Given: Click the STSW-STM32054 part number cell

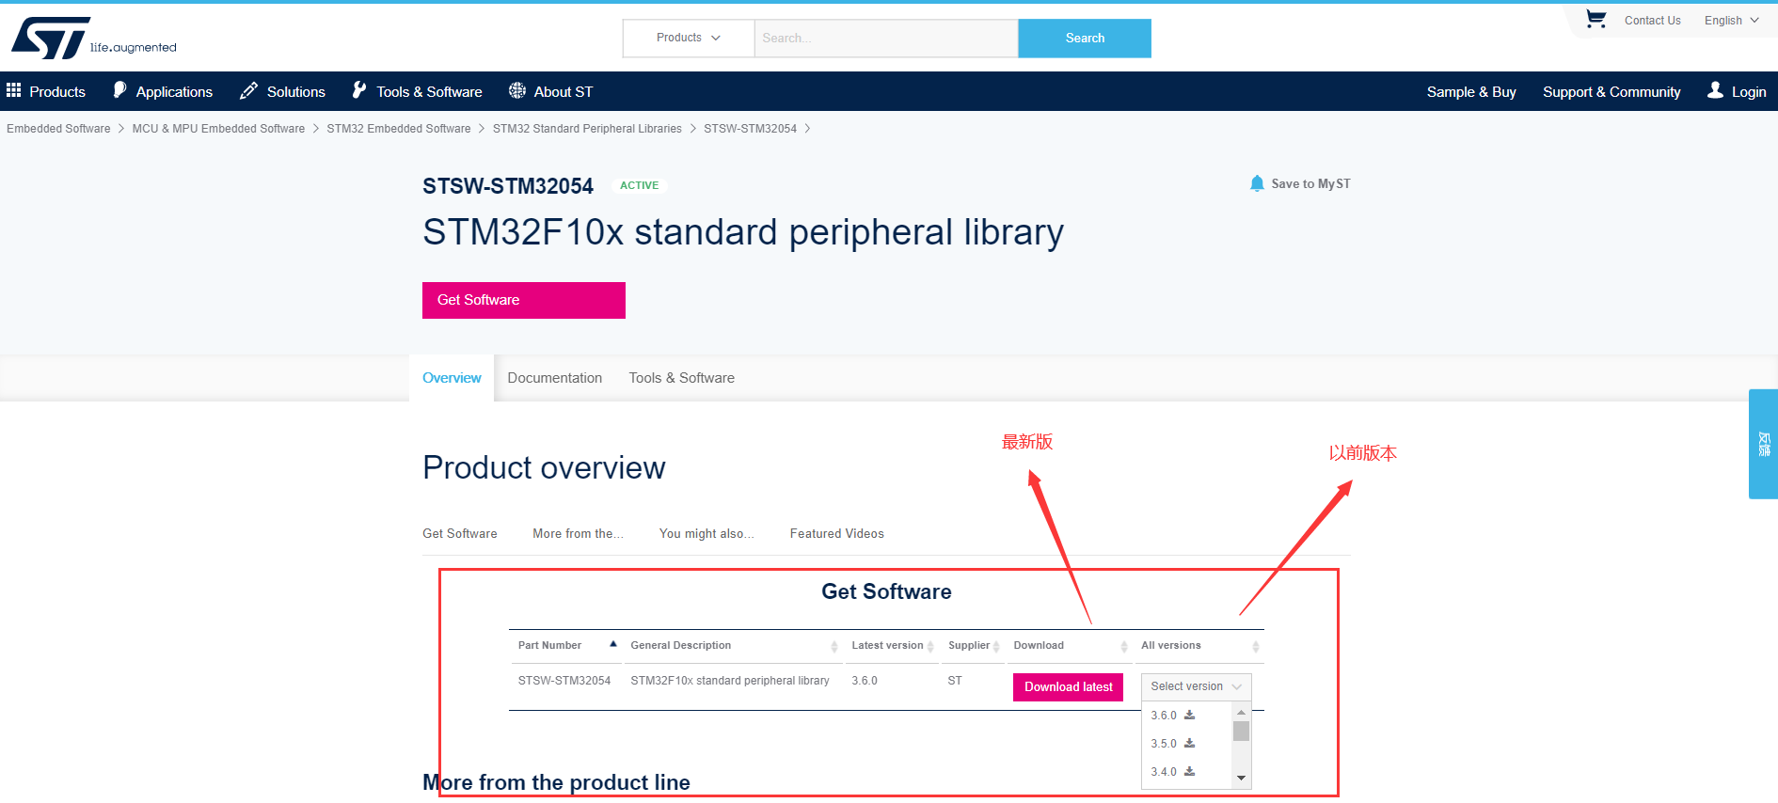Looking at the screenshot, I should pyautogui.click(x=564, y=681).
